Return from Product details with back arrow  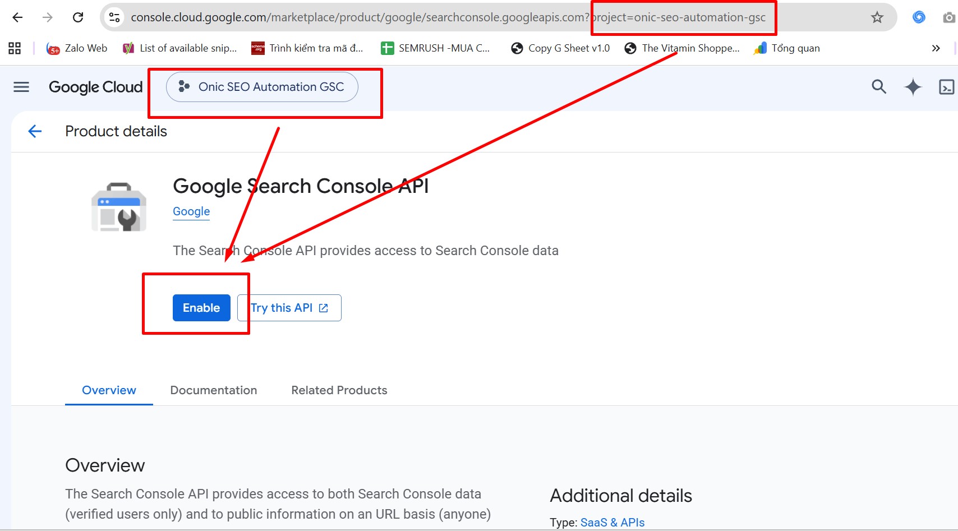[35, 131]
